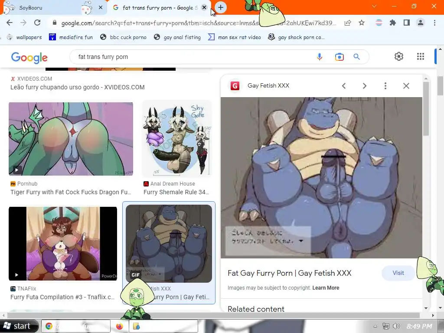This screenshot has height=333, width=444.
Task: Open the mediafire fun bookmark
Action: (71, 37)
